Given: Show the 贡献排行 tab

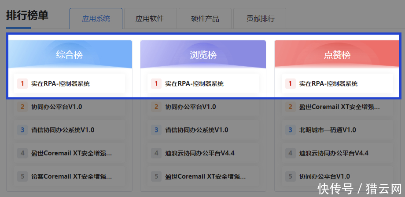Looking at the screenshot, I should pyautogui.click(x=260, y=19).
